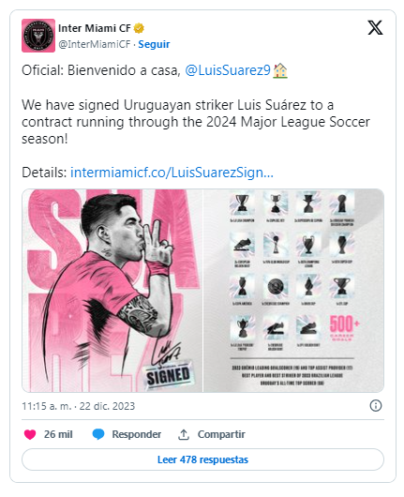Like the tweet with the heart icon

click(x=30, y=434)
